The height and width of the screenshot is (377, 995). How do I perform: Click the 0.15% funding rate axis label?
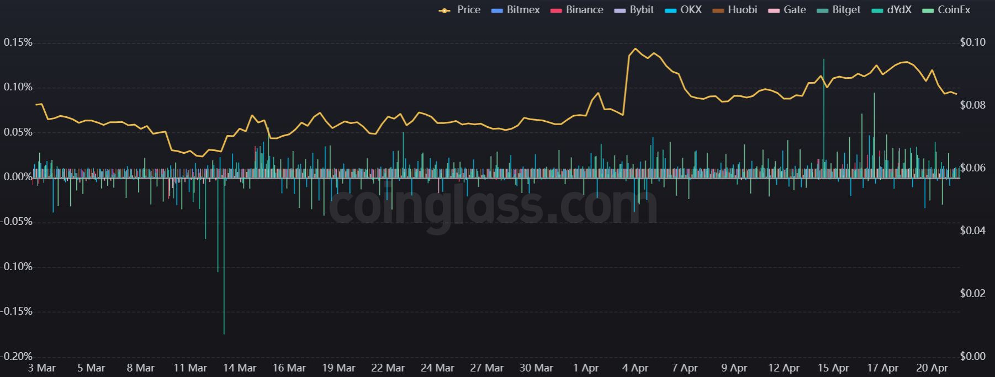tap(18, 42)
